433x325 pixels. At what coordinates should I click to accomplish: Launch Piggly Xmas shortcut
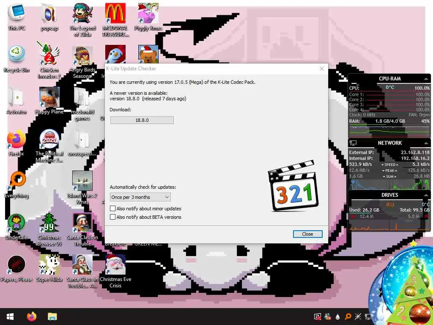[x=148, y=17]
